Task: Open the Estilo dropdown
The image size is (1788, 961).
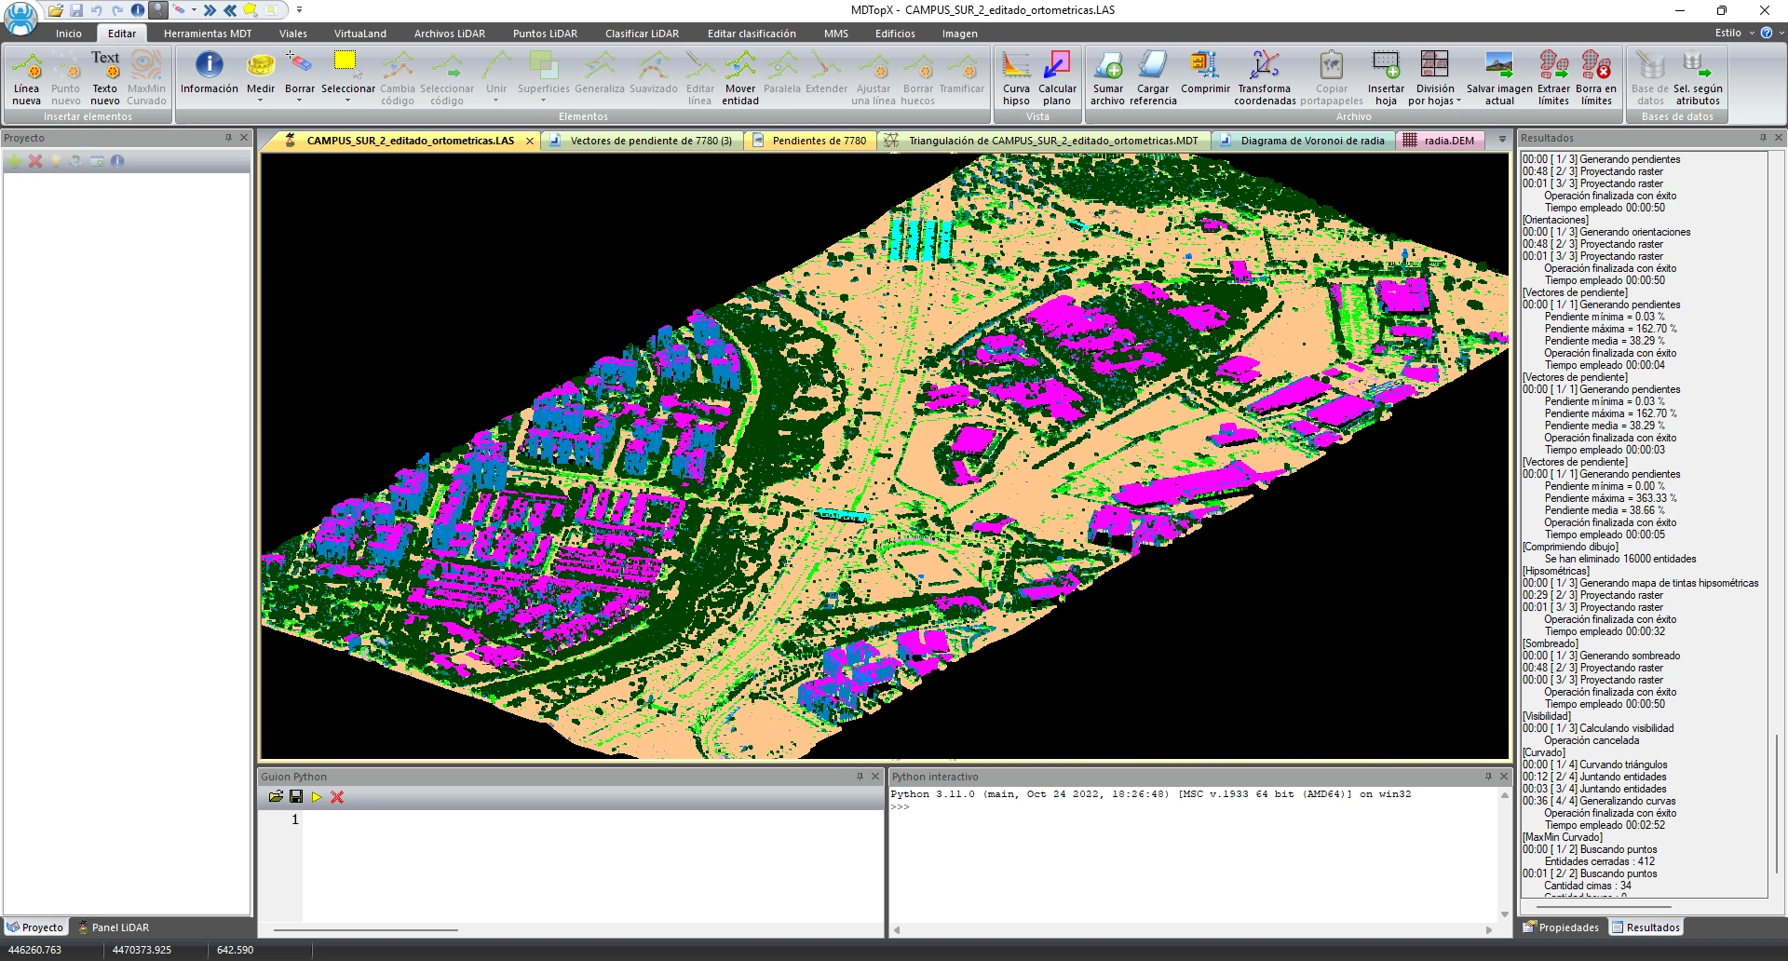Action: click(x=1735, y=33)
